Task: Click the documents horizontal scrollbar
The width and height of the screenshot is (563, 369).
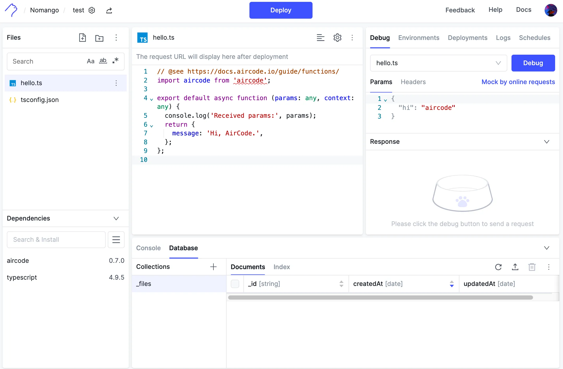Action: 380,298
